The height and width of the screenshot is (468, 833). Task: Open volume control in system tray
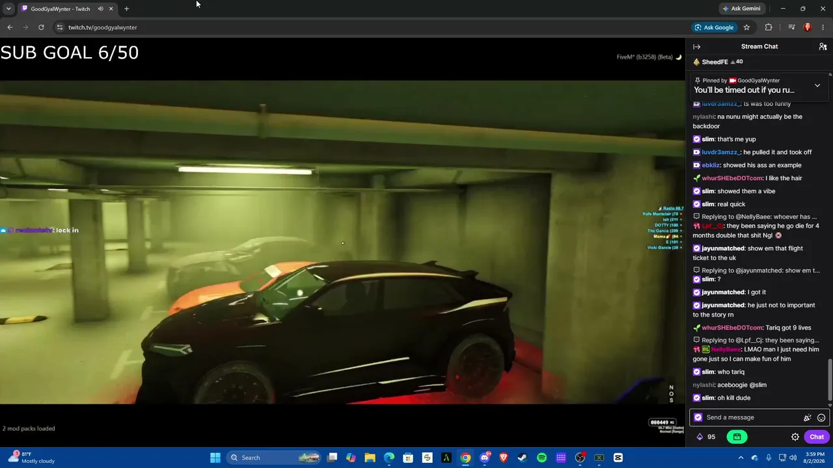point(793,458)
